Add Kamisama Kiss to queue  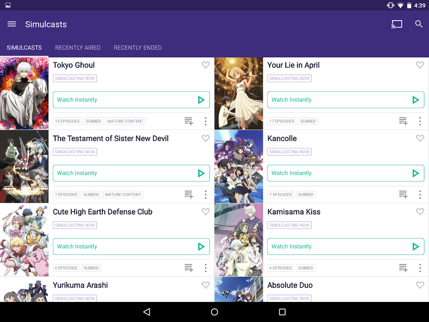click(x=403, y=268)
